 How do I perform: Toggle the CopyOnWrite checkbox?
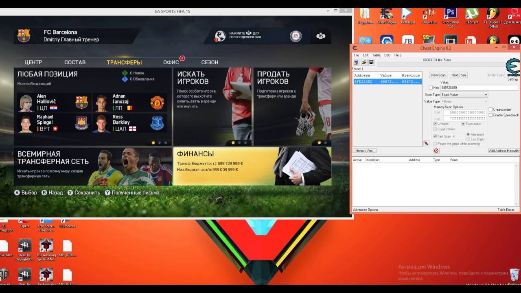pyautogui.click(x=435, y=129)
